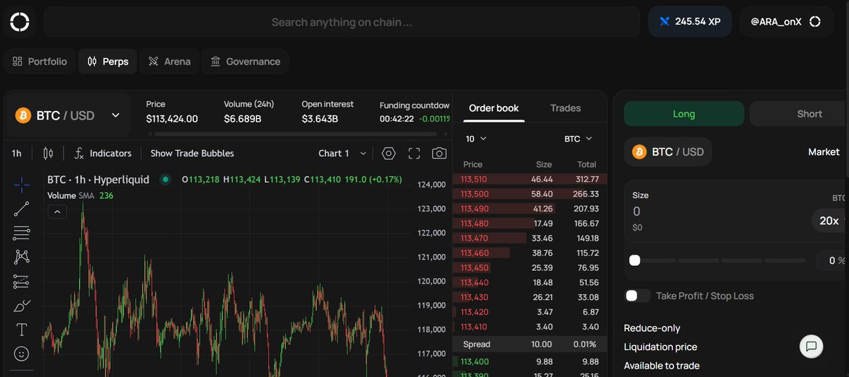This screenshot has width=849, height=377.
Task: Open the emoji icons tool
Action: click(x=22, y=353)
